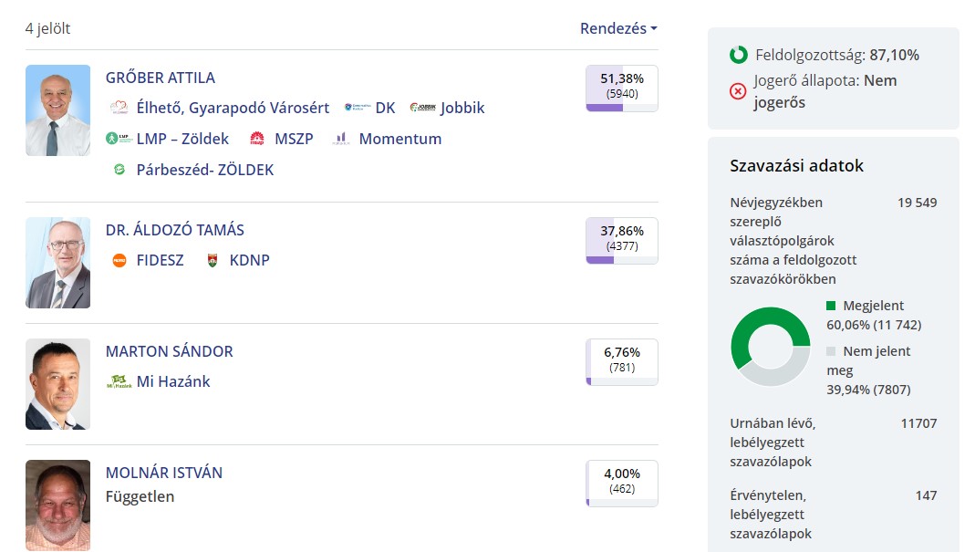Image resolution: width=975 pixels, height=552 pixels.
Task: Click the DK party logo icon
Action: click(x=358, y=108)
